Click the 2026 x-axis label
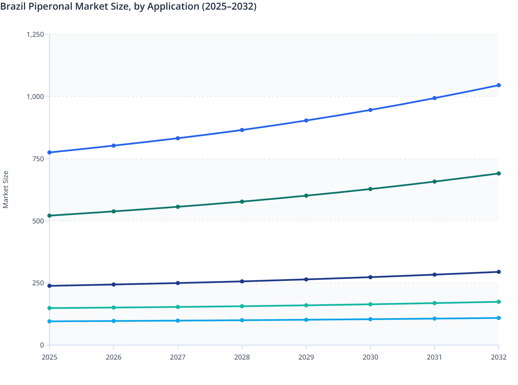The image size is (518, 385). [114, 357]
